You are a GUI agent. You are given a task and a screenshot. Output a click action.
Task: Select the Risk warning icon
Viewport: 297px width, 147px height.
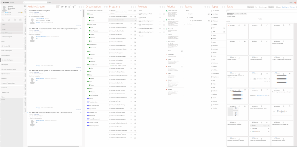pos(211,87)
